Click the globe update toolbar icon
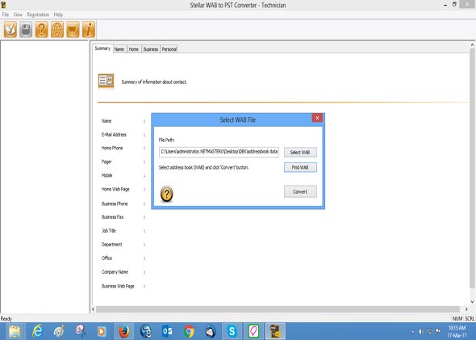The width and height of the screenshot is (476, 340). click(x=57, y=29)
